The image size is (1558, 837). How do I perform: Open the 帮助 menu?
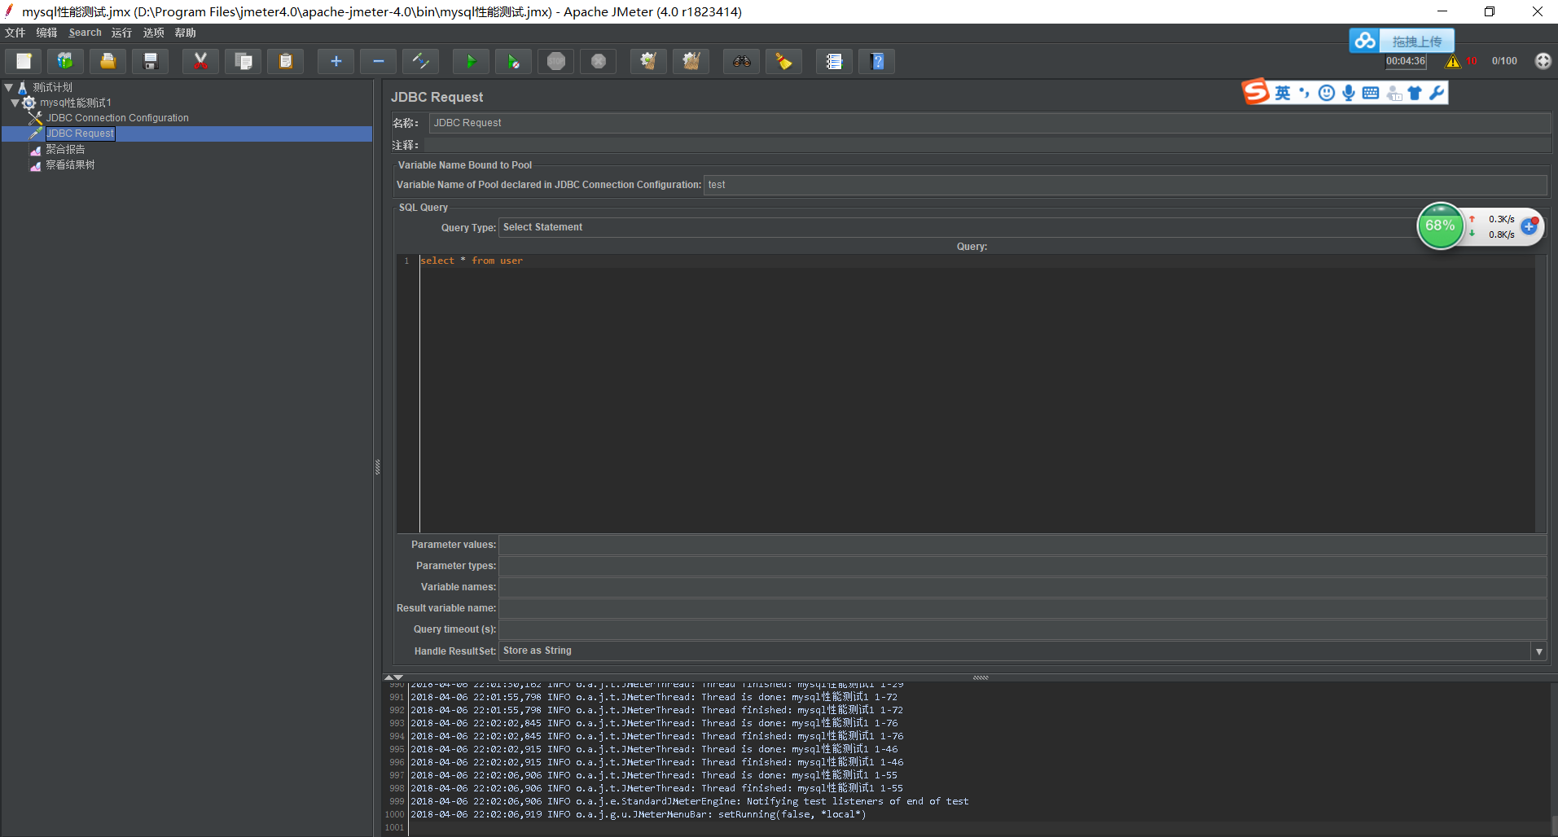click(x=185, y=33)
